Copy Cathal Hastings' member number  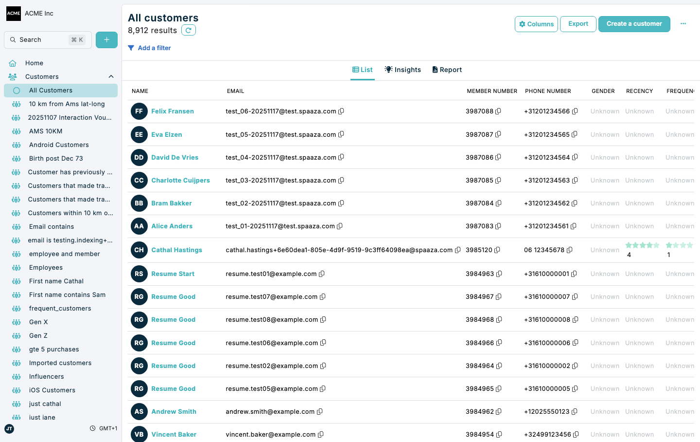(498, 250)
